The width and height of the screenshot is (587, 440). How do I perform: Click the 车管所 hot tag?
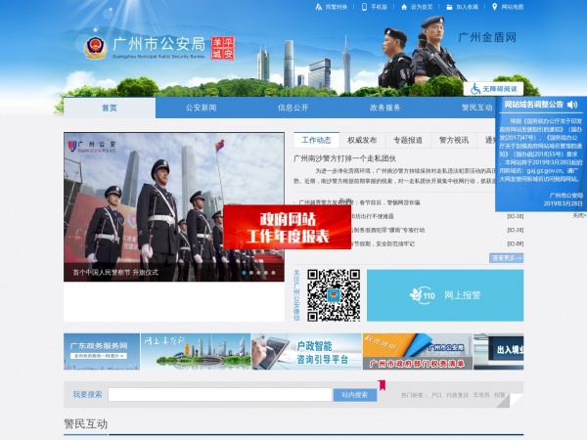point(481,395)
